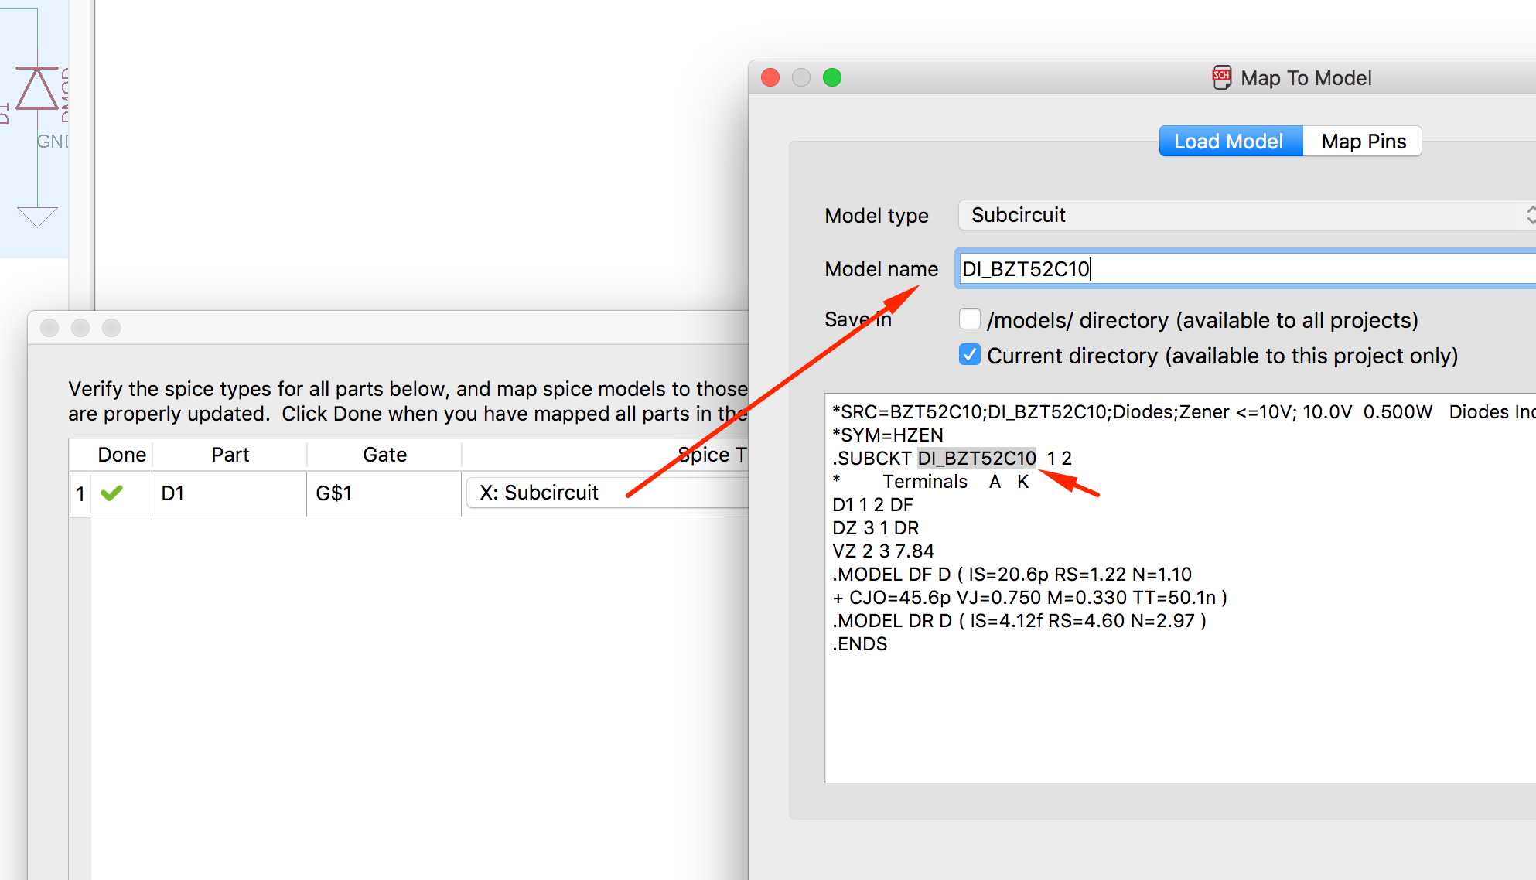Image resolution: width=1536 pixels, height=880 pixels.
Task: Click the Gate column header
Action: pos(384,455)
